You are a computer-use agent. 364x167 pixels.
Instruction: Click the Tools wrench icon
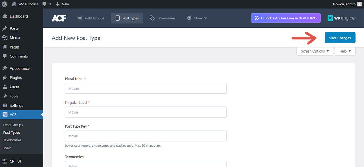[x=5, y=96]
